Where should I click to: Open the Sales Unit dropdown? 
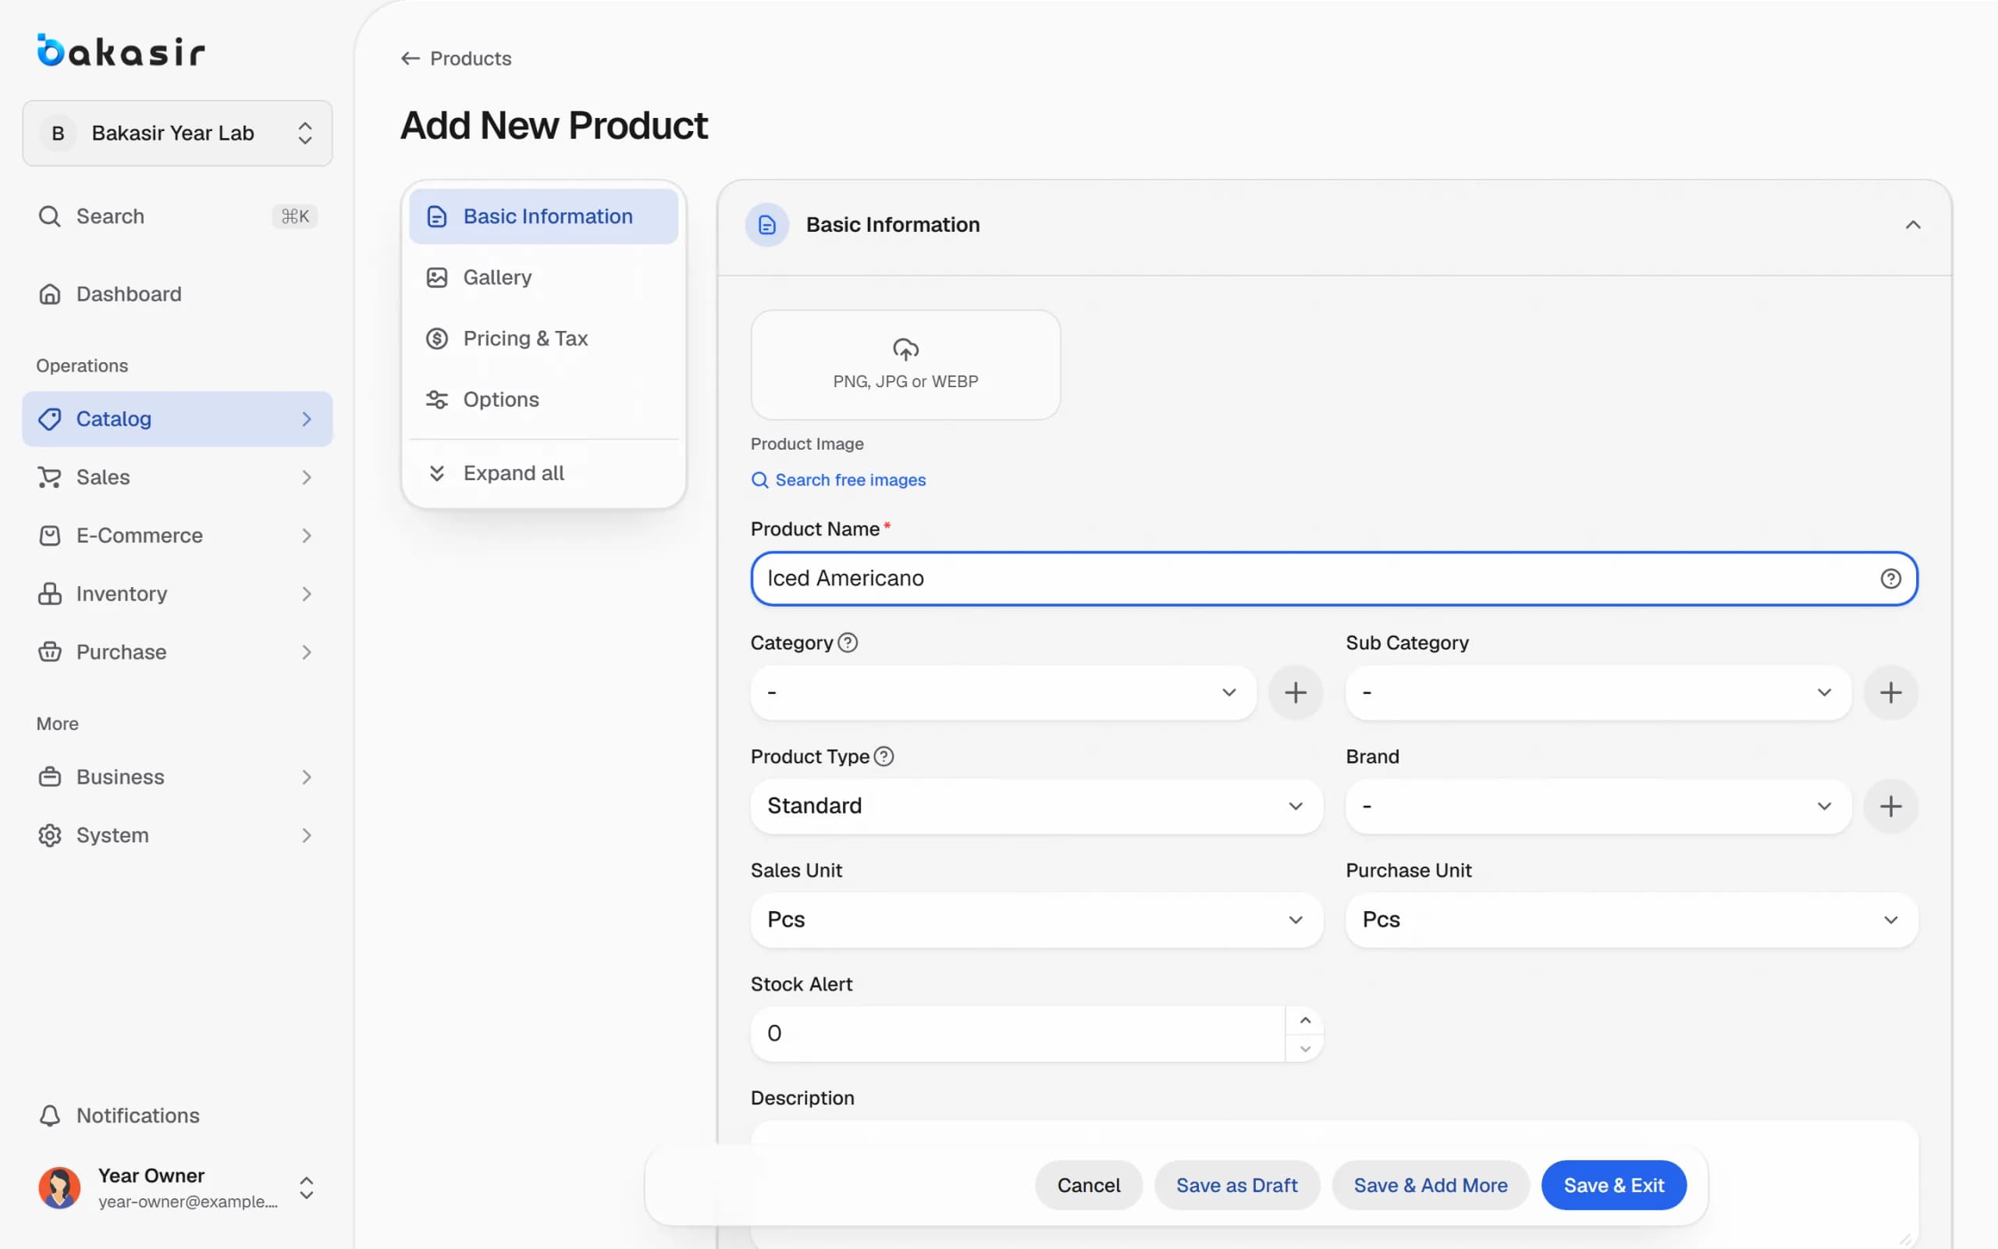pyautogui.click(x=1036, y=920)
